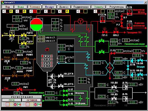Screen dimensions: 148x111
Task: Select the Д-7Б induced draft fan
Action: coord(125,99)
